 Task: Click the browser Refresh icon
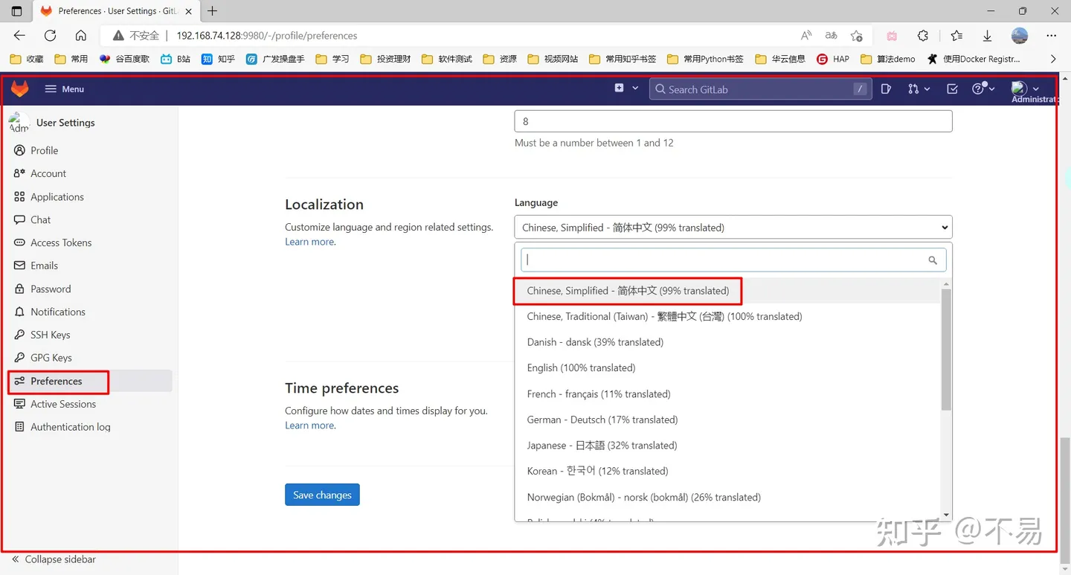[x=50, y=35]
